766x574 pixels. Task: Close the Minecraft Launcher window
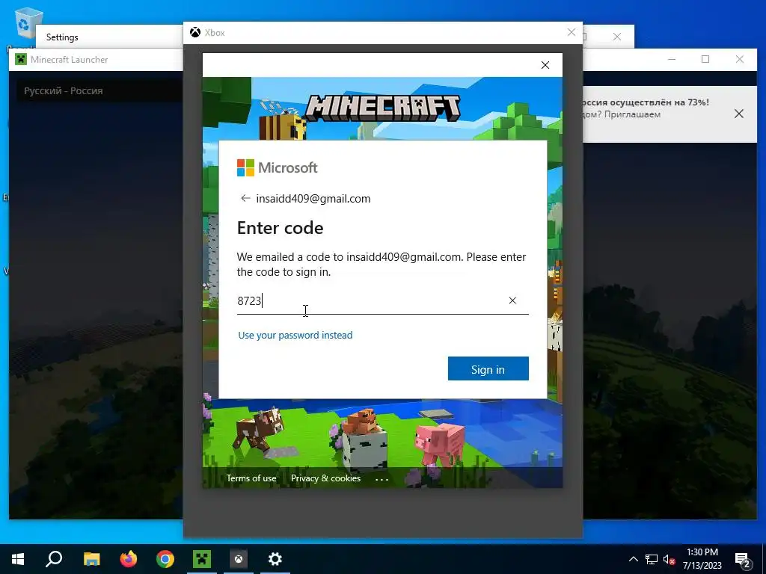[740, 59]
